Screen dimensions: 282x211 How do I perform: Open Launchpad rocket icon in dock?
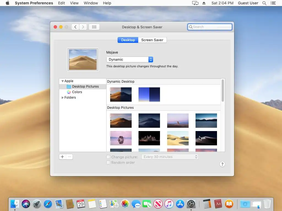[37, 204]
